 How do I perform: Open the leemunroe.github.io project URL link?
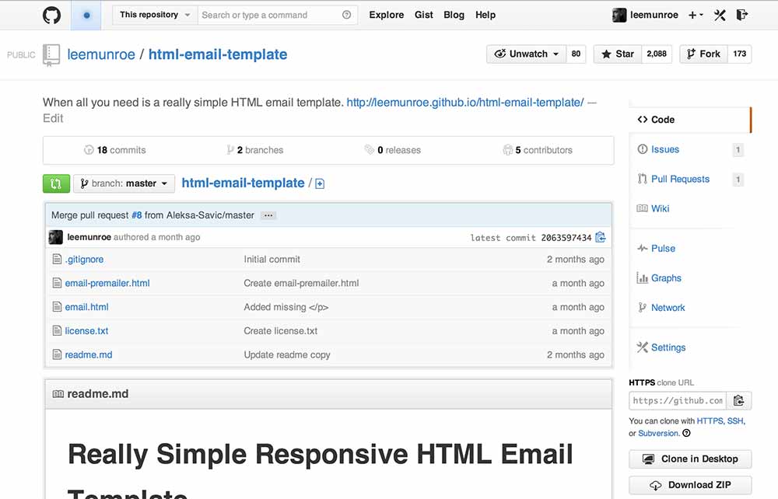[x=465, y=103]
